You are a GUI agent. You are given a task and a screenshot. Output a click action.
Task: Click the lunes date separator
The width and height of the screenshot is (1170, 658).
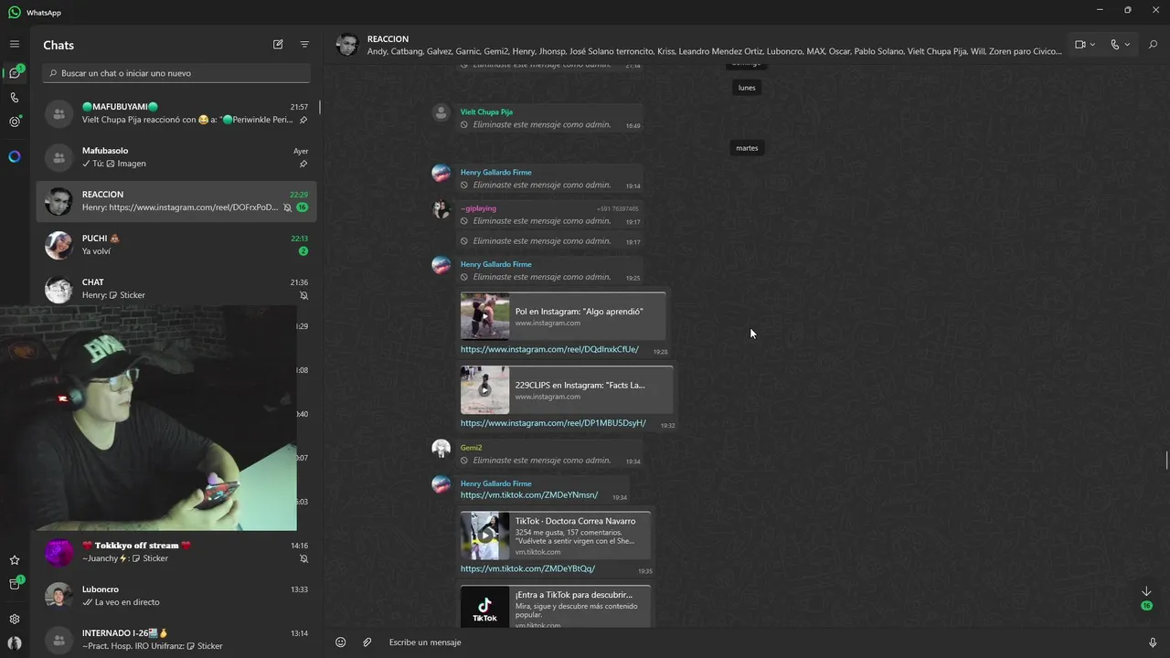point(747,88)
